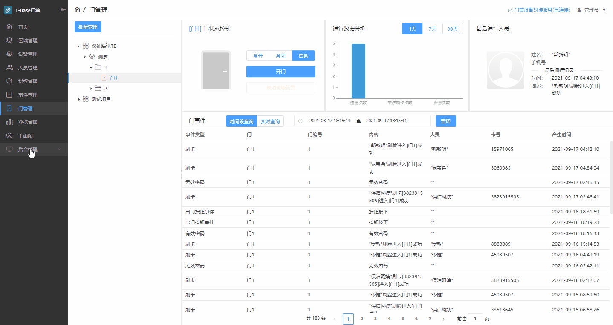Set door mode to 常闭
Screen dimensions: 613x325
tap(280, 56)
